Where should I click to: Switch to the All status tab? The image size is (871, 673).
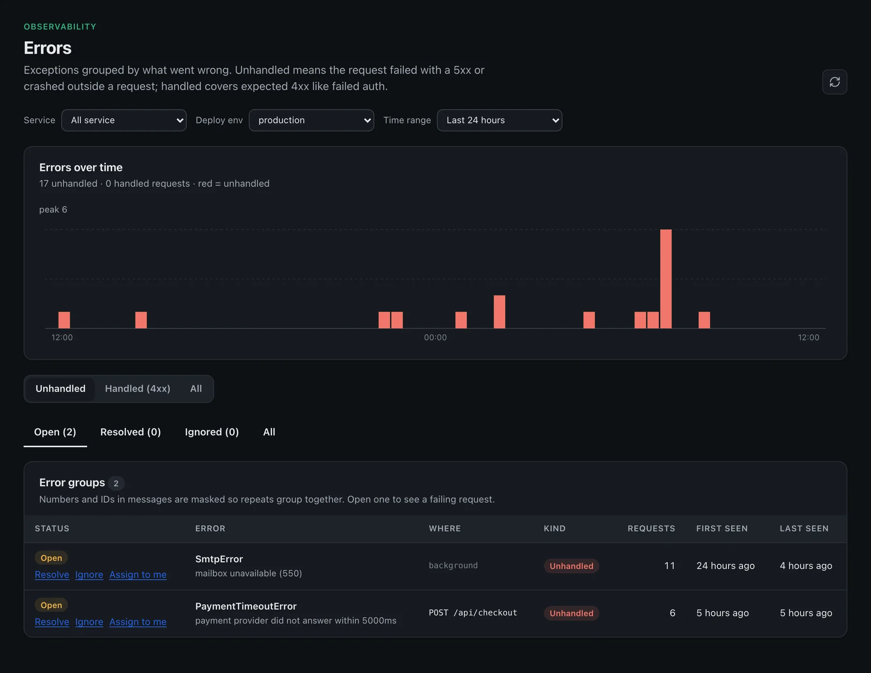click(269, 432)
